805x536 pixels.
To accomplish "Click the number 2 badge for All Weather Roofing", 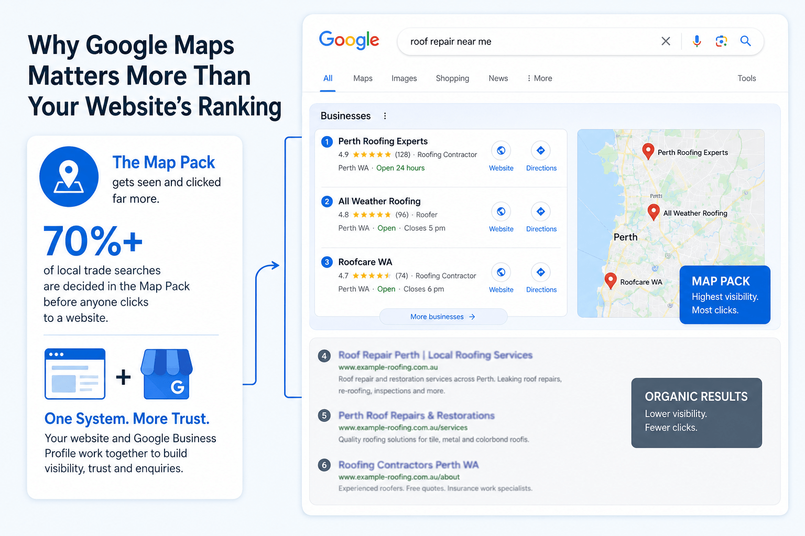I will 327,202.
